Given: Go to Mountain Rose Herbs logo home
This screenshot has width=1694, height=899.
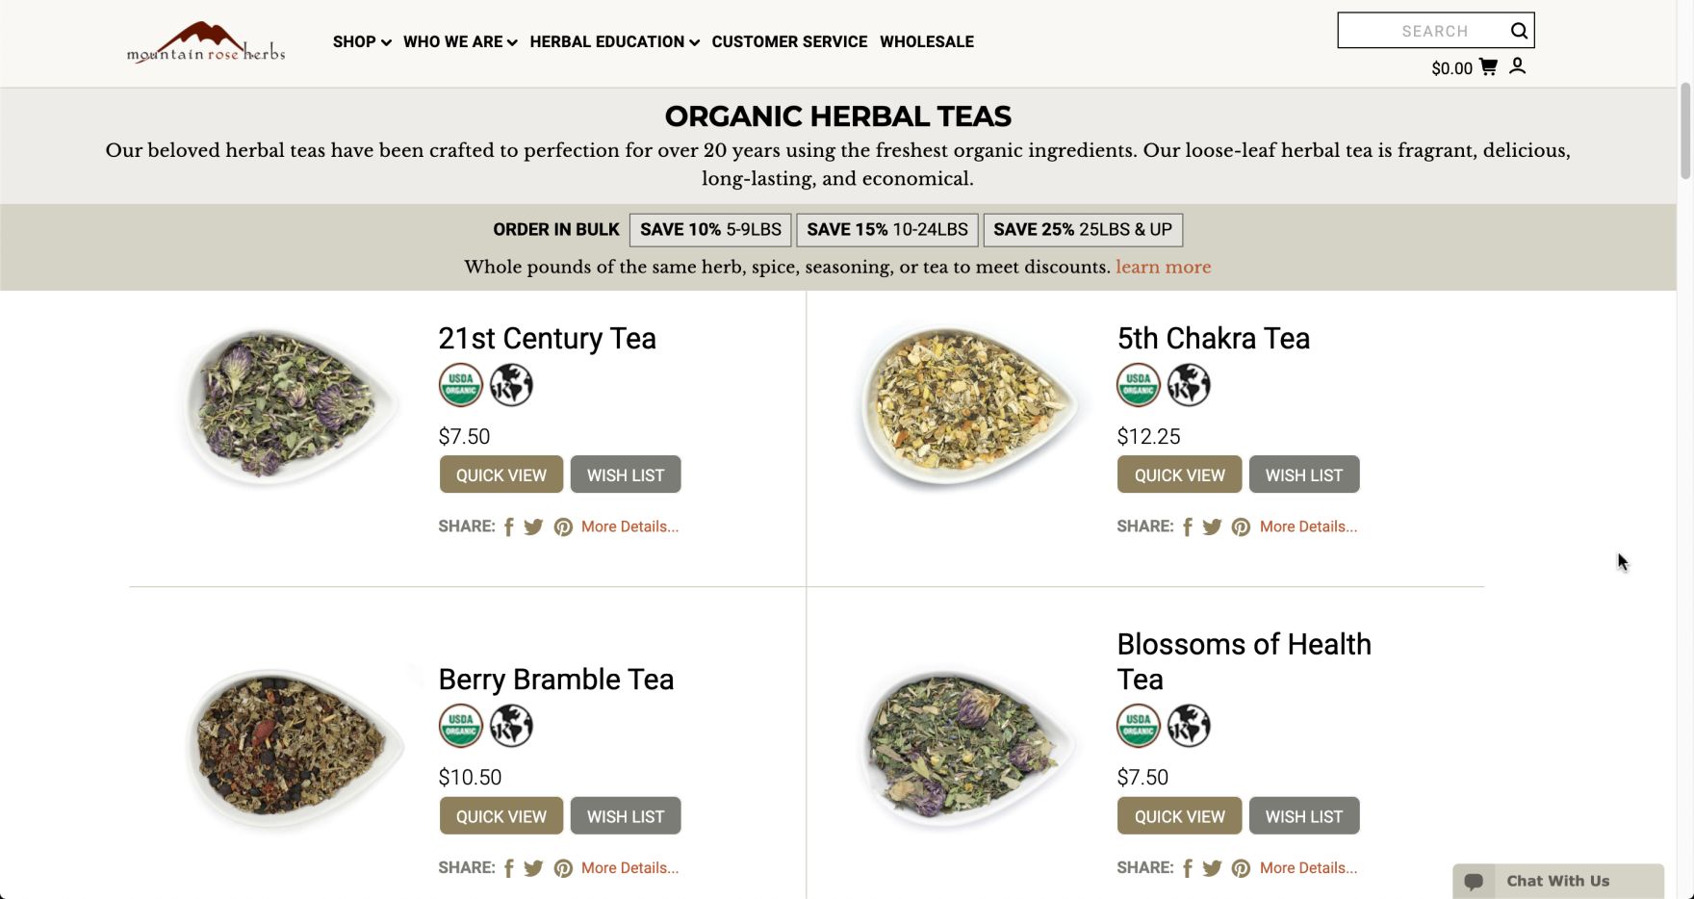Looking at the screenshot, I should [206, 42].
